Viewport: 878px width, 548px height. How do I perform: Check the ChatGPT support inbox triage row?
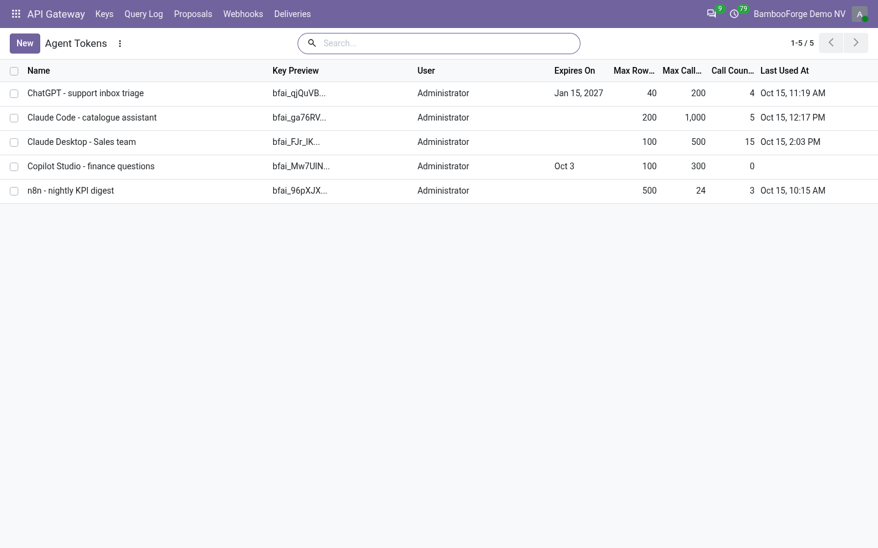(14, 94)
